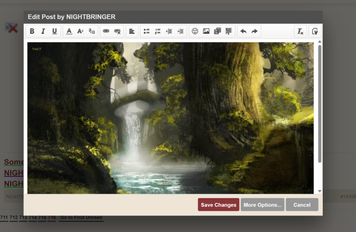356x232 pixels.
Task: Open the font color picker
Action: (x=69, y=31)
